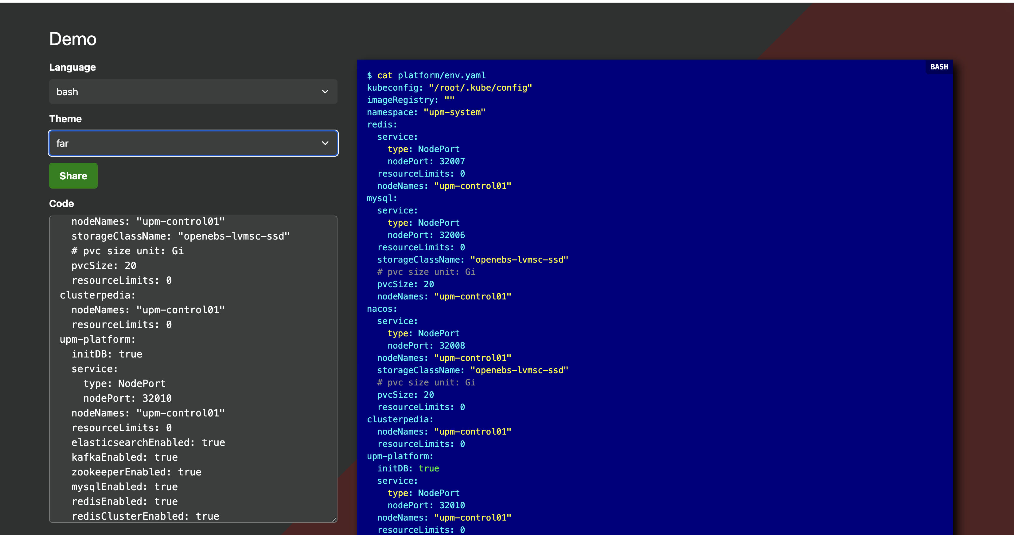The width and height of the screenshot is (1014, 535).
Task: Click 'redis:' key in the preview
Action: point(382,124)
